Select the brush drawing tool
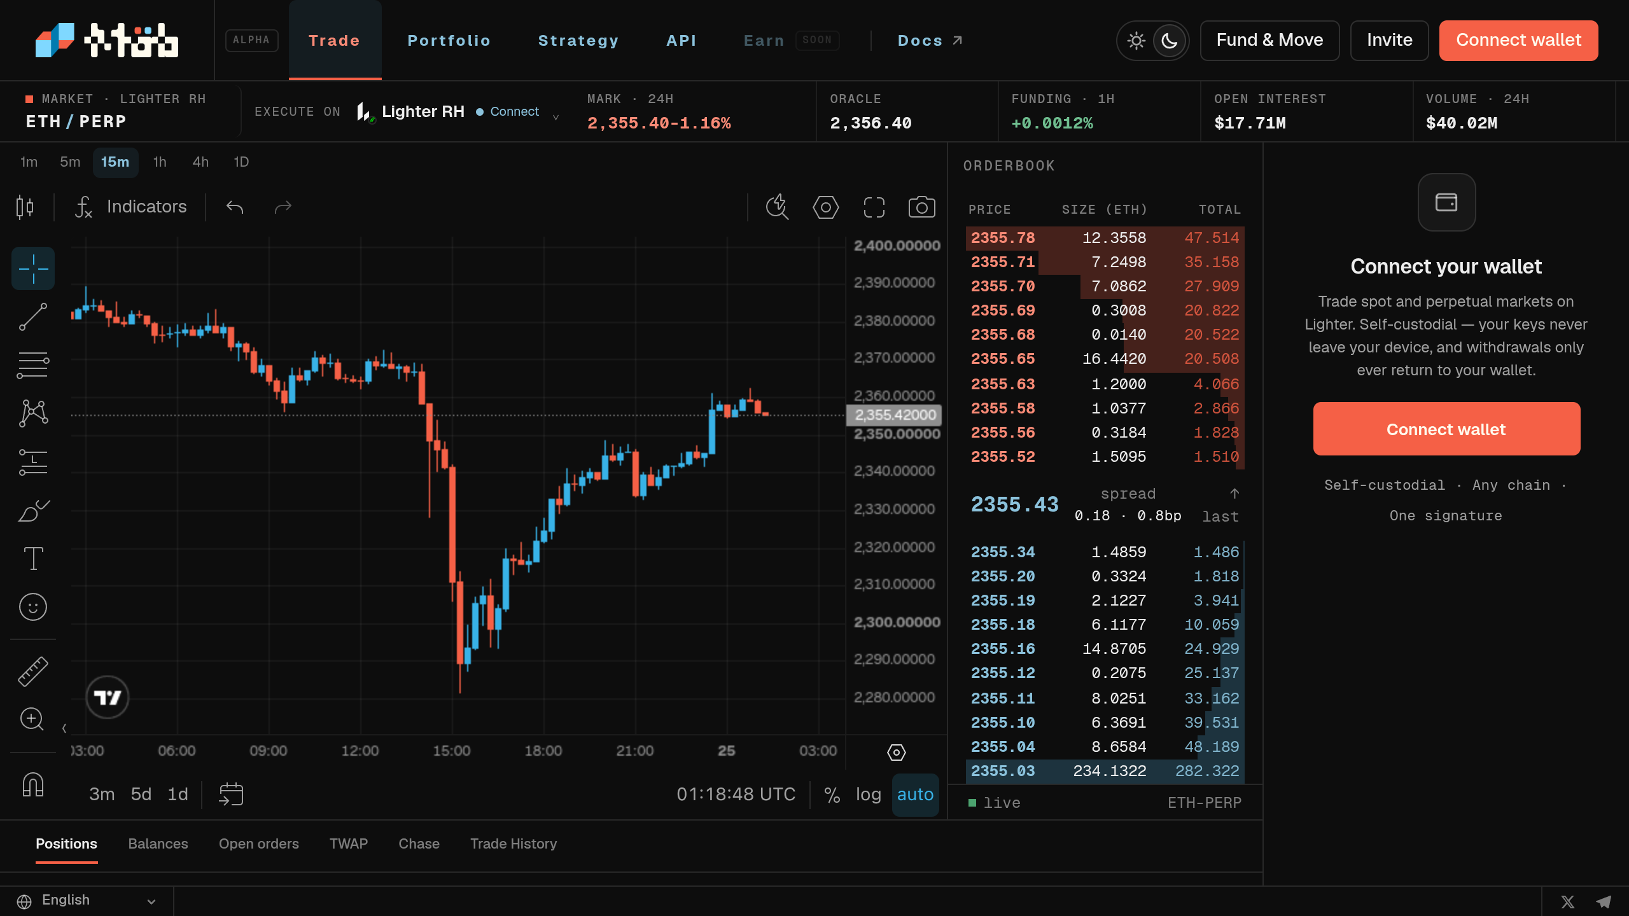The height and width of the screenshot is (916, 1629). coord(33,510)
